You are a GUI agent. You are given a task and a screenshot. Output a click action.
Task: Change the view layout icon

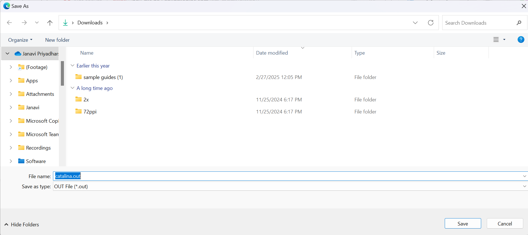pos(496,40)
